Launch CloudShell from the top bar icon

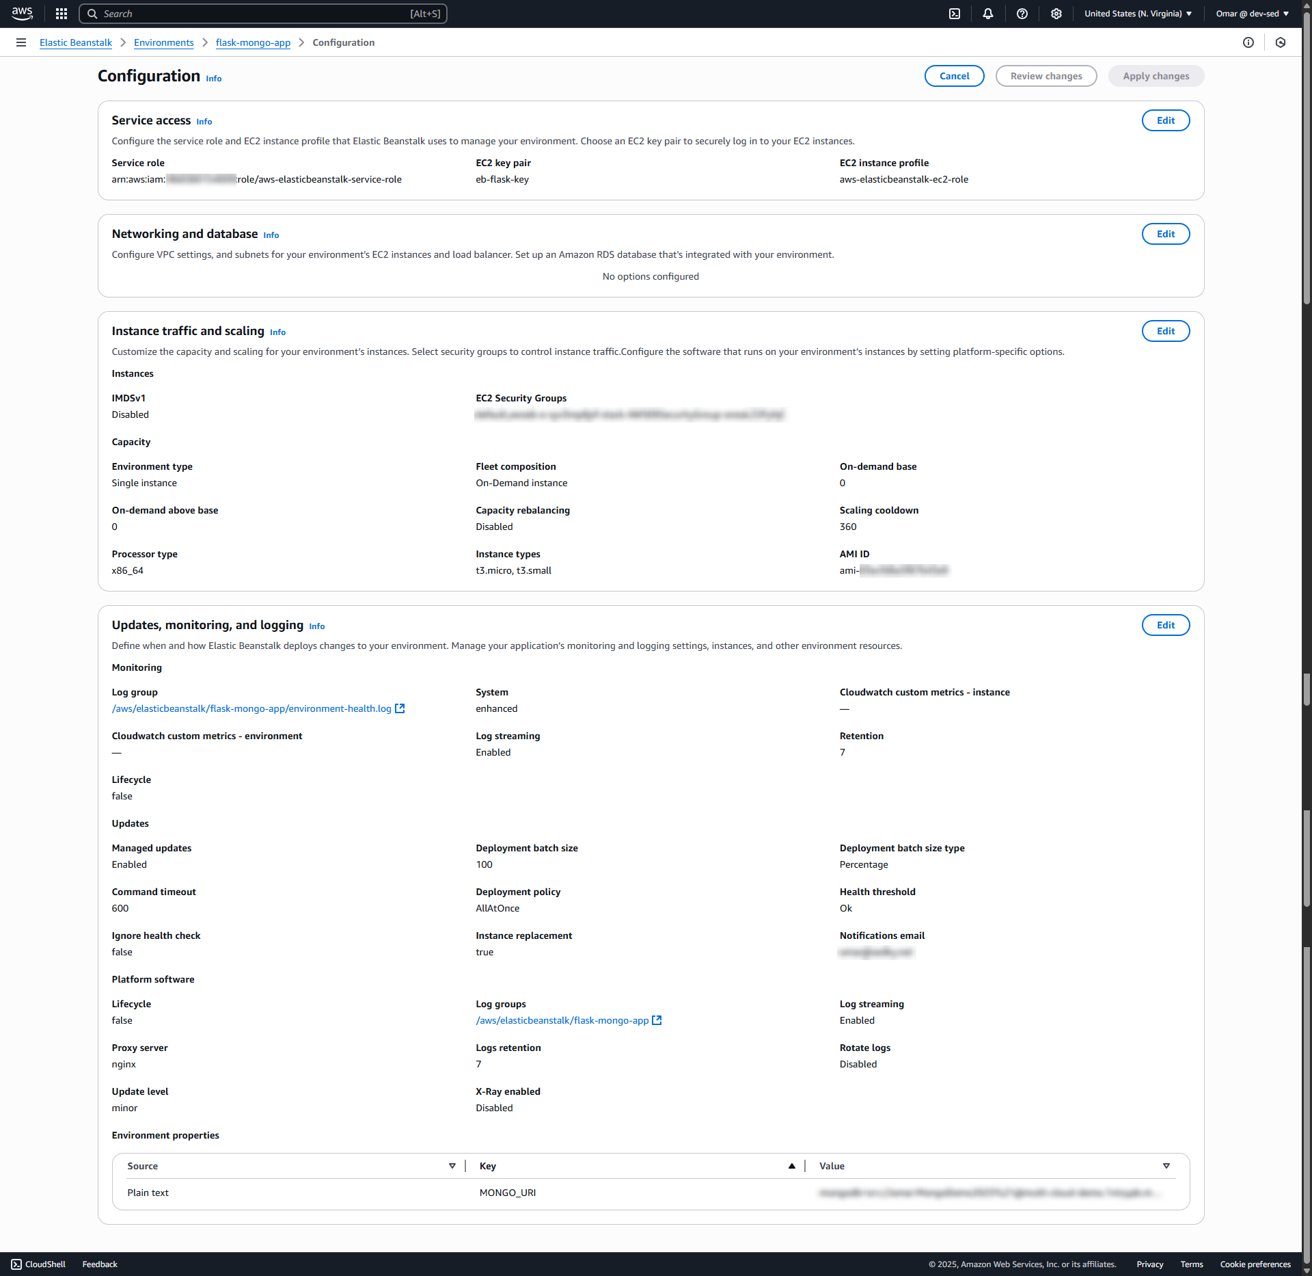[955, 14]
